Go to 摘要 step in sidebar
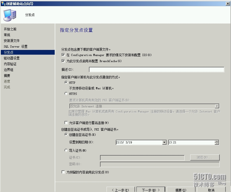 (7, 76)
